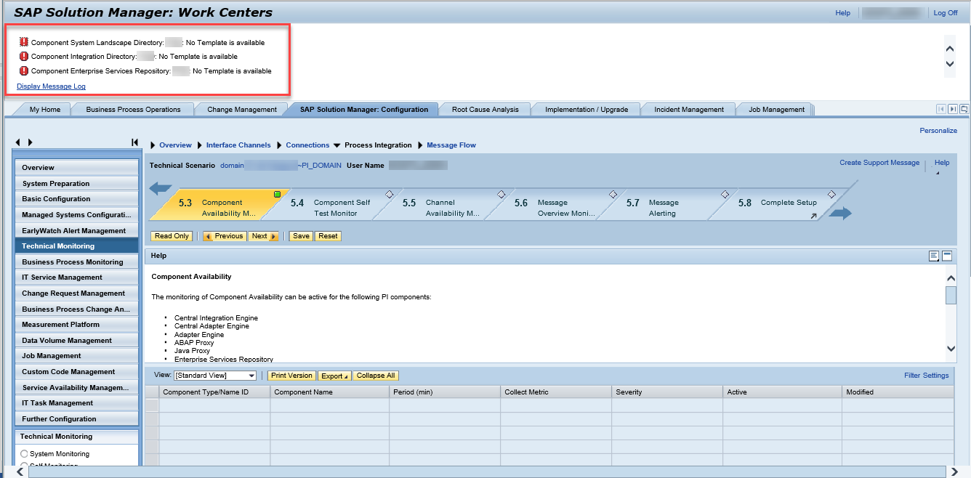Click error icon for Integration Directory message
The image size is (971, 478).
tap(24, 56)
